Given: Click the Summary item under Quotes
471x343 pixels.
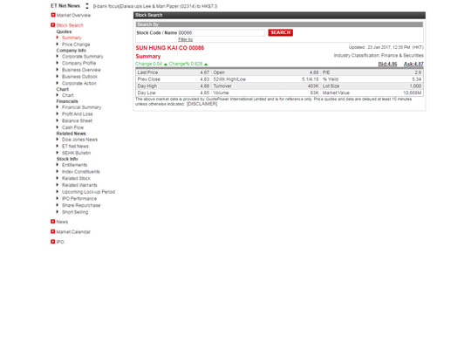Looking at the screenshot, I should tap(72, 38).
